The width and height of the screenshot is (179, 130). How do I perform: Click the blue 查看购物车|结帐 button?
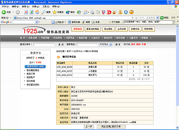35,66
